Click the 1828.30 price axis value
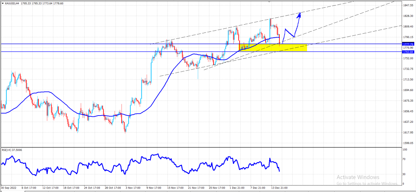 408,16
